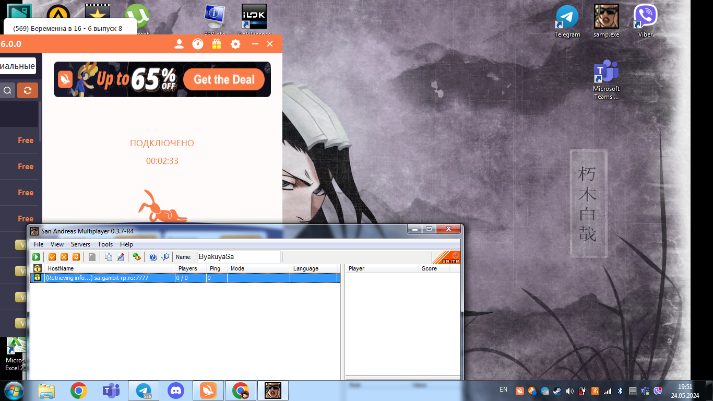Screen dimensions: 713x401
Task: Open the VPN speed test gauge icon
Action: coord(198,44)
